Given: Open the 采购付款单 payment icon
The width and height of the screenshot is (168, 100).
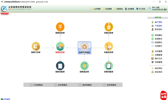Looking at the screenshot, I should click(x=109, y=27).
